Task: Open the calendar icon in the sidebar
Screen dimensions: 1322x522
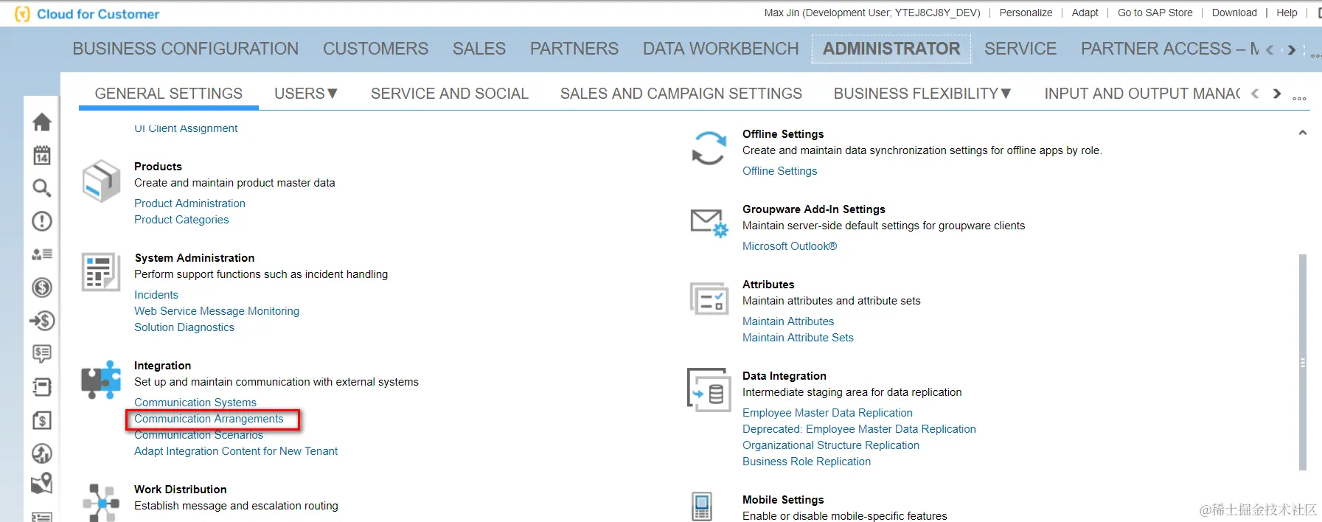Action: click(42, 155)
